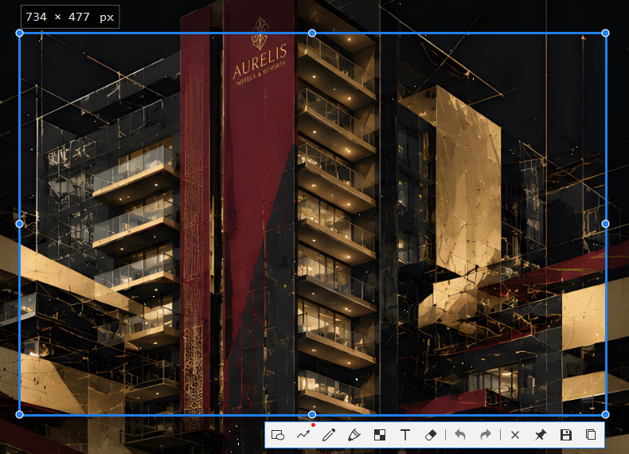629x454 pixels.
Task: Click the right-middle selection handle
Action: [x=605, y=224]
